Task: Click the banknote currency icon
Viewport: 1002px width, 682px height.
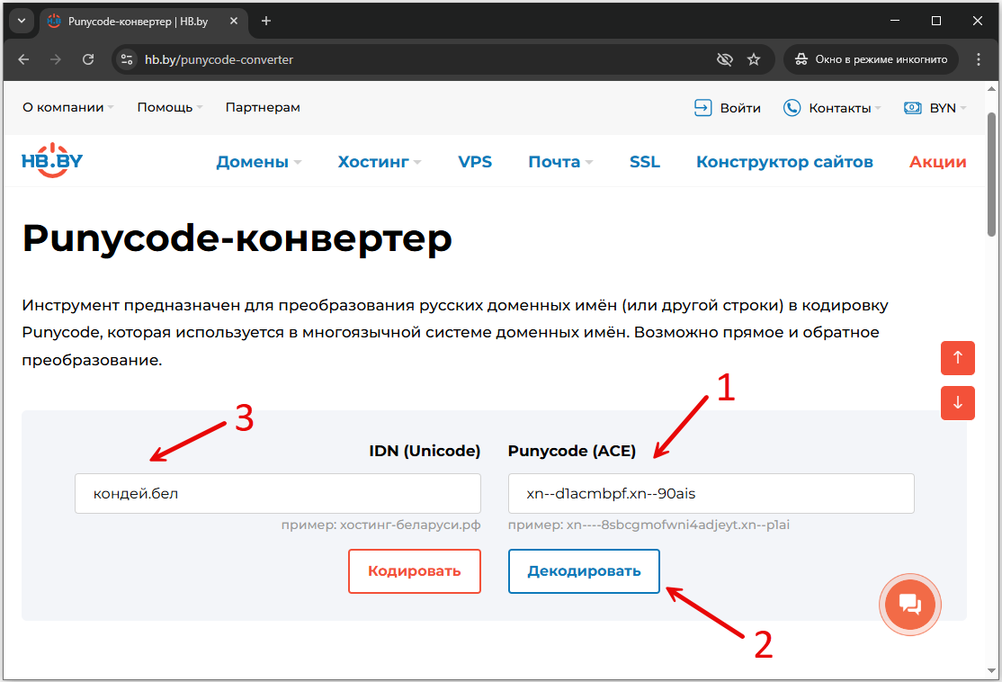Action: pos(913,107)
